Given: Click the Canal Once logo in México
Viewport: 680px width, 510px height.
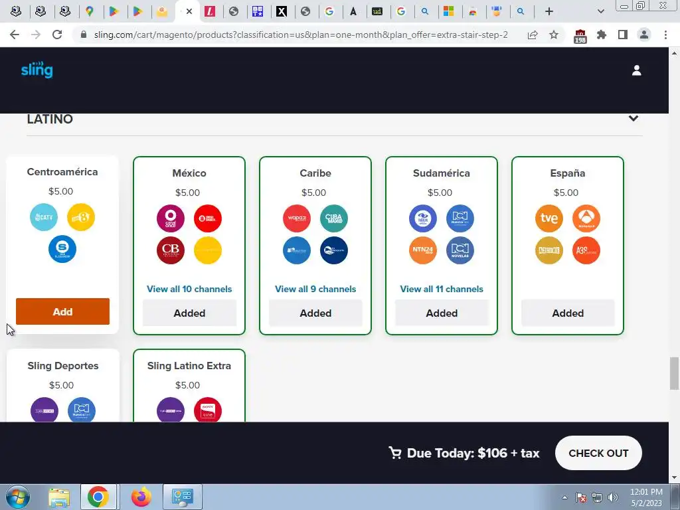Looking at the screenshot, I should [x=171, y=218].
